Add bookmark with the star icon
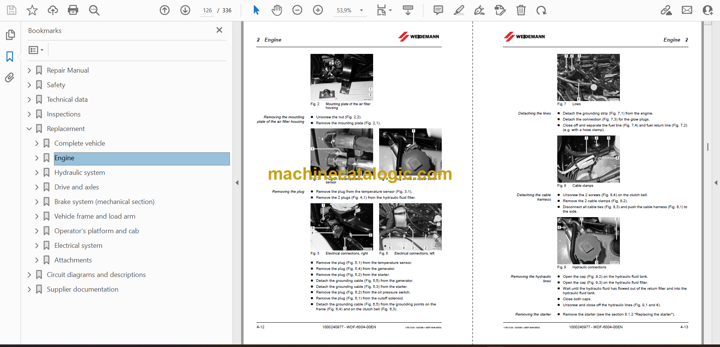This screenshot has width=720, height=347. [32, 10]
